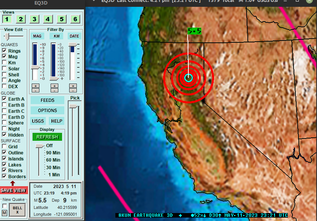Image resolution: width=317 pixels, height=221 pixels.
Task: Click the BELL X button
Action: [x=17, y=210]
